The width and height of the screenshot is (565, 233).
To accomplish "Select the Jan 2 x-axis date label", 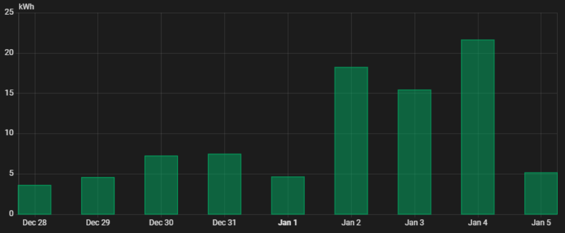I will (351, 223).
